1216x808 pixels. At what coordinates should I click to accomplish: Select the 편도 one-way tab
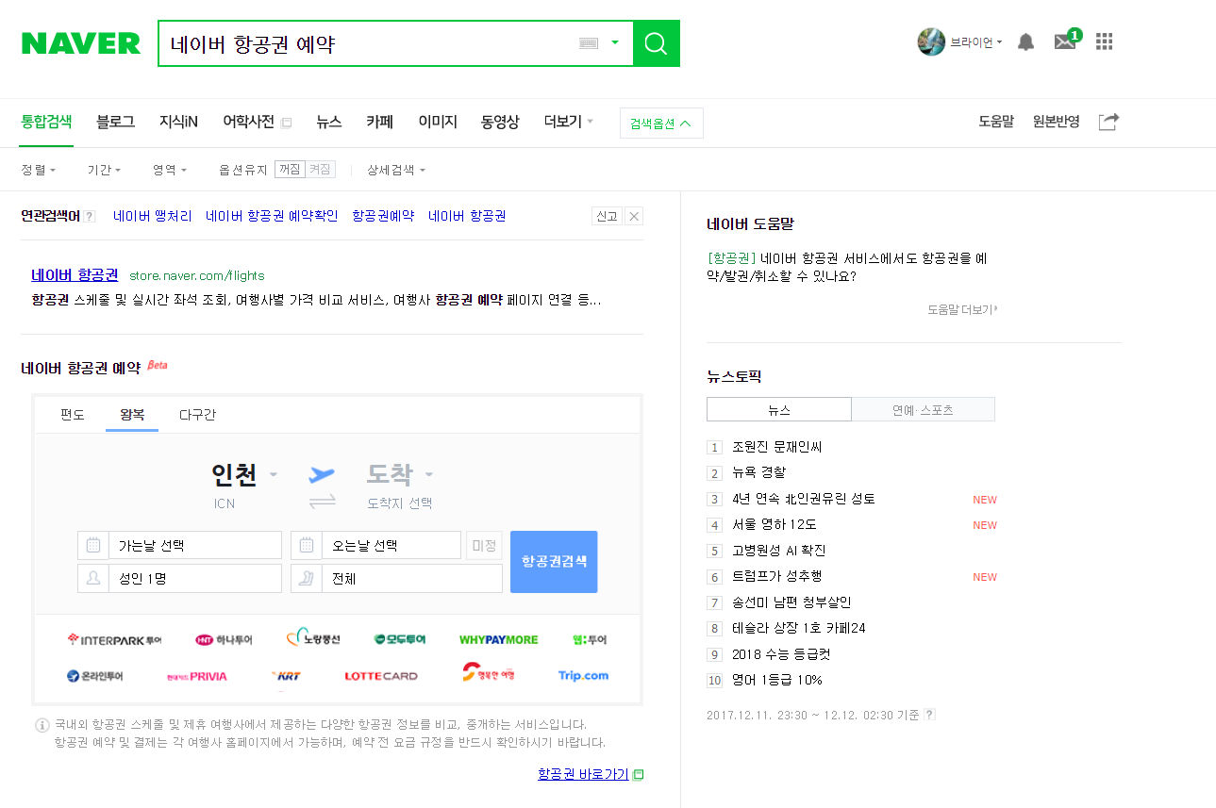[73, 415]
